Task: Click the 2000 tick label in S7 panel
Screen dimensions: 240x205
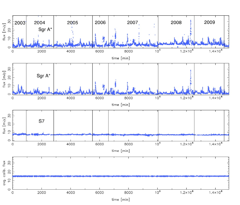Action: click(x=42, y=144)
